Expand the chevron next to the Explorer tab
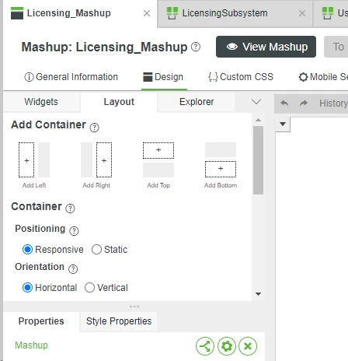The height and width of the screenshot is (361, 348). click(x=256, y=102)
